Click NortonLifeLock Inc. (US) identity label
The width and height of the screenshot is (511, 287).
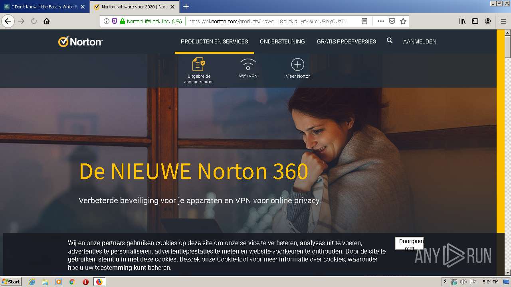154,21
